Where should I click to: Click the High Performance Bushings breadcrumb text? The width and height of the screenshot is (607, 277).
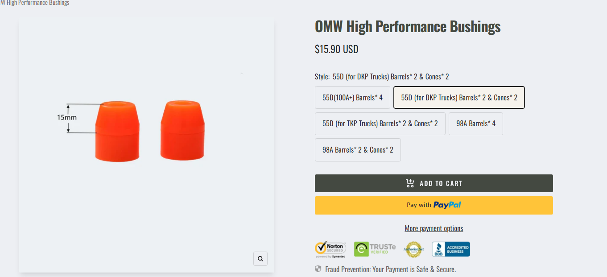point(35,3)
